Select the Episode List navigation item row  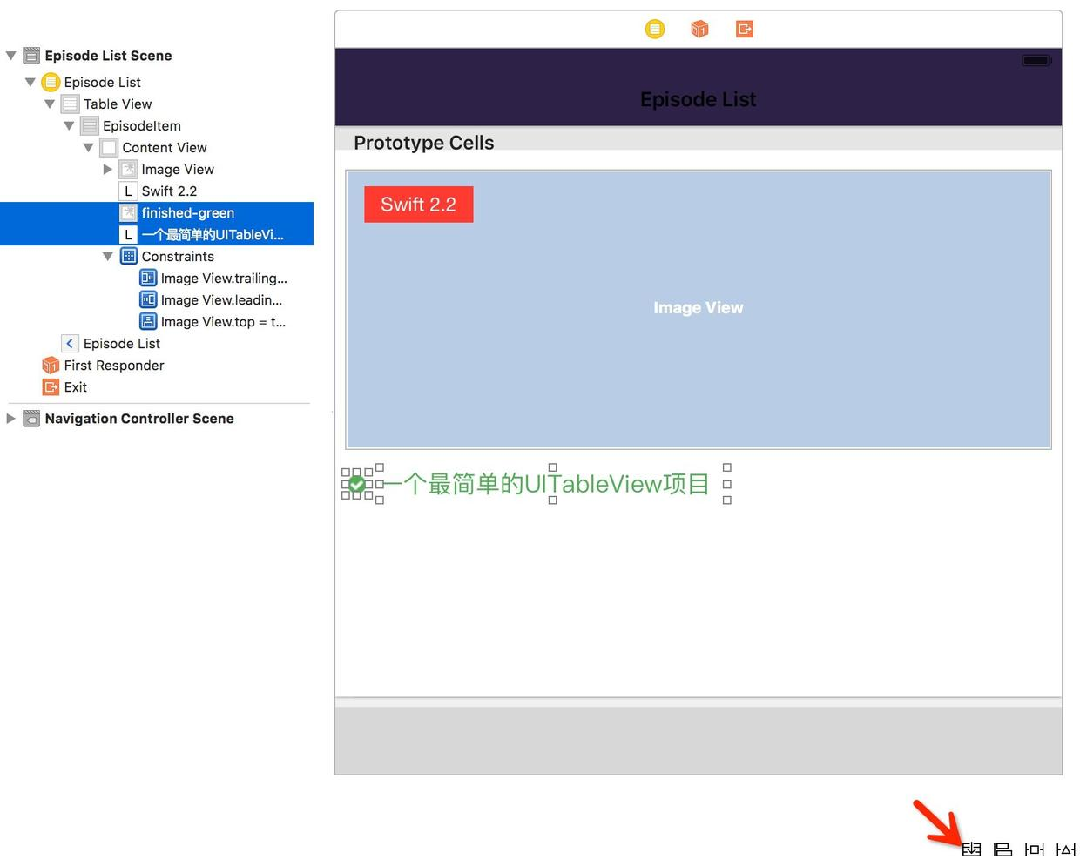click(x=122, y=343)
